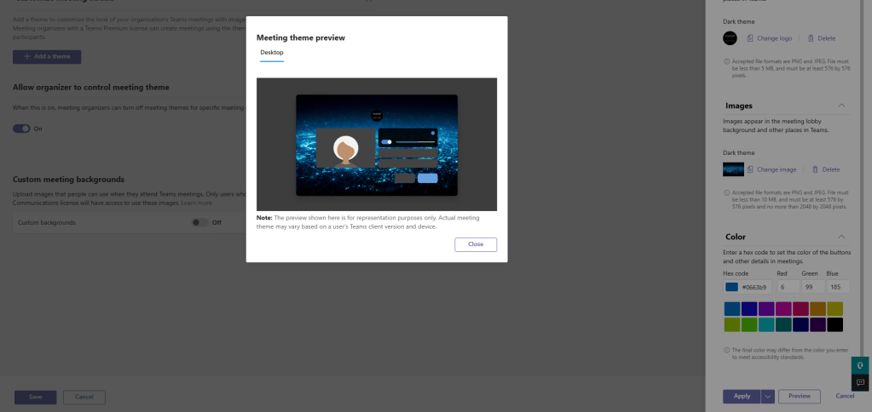
Task: Enable the Custom backgrounds toggle
Action: click(x=199, y=222)
